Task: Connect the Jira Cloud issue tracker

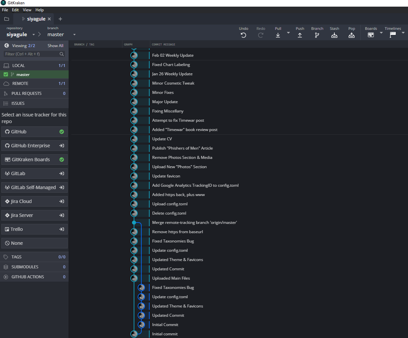Action: 34,201
